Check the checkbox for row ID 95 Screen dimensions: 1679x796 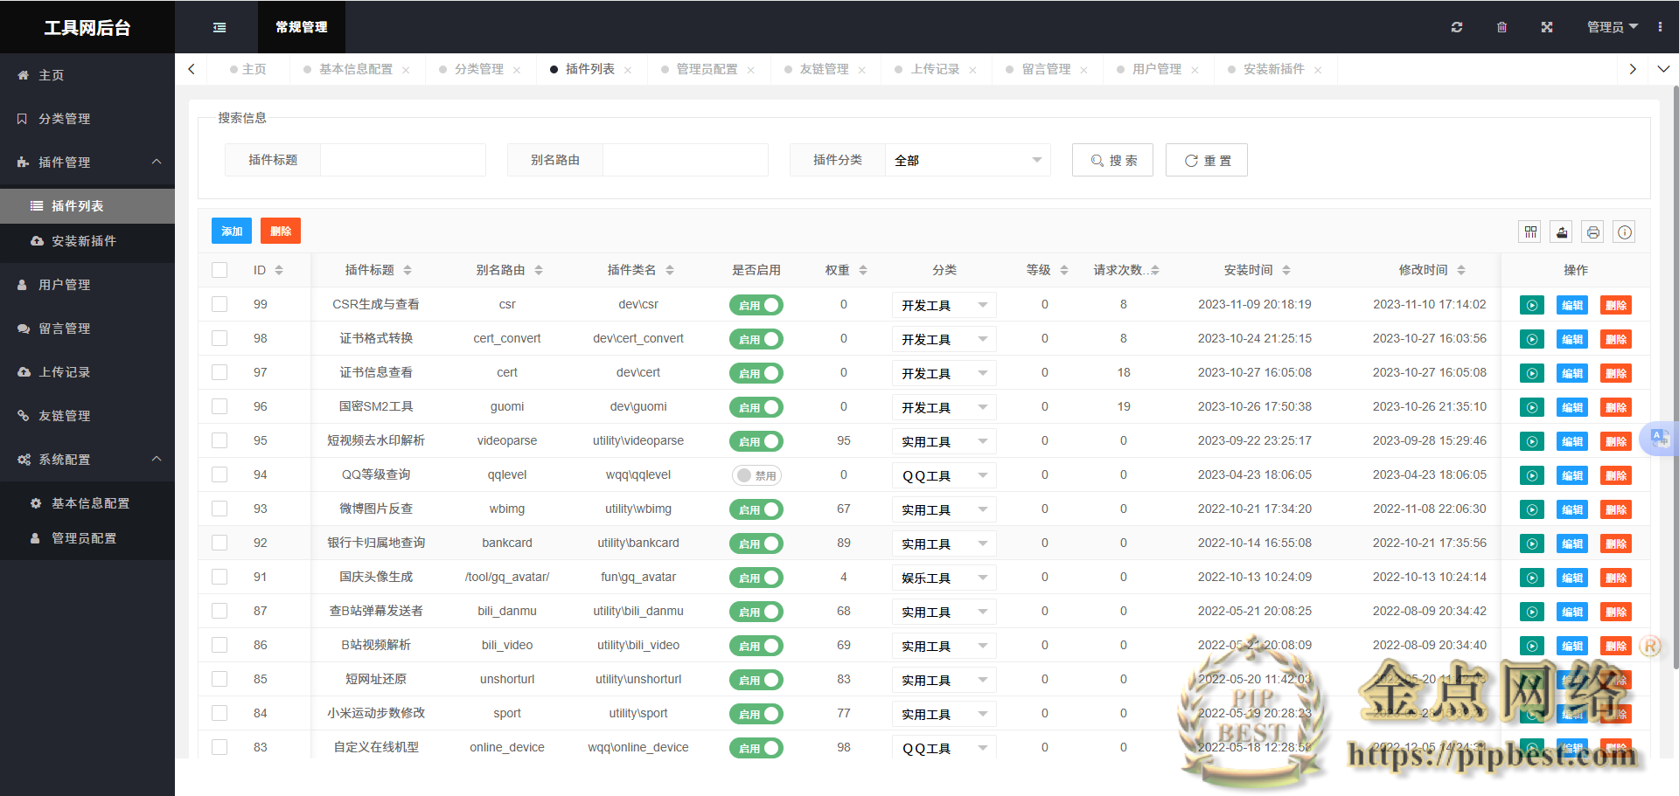click(219, 440)
